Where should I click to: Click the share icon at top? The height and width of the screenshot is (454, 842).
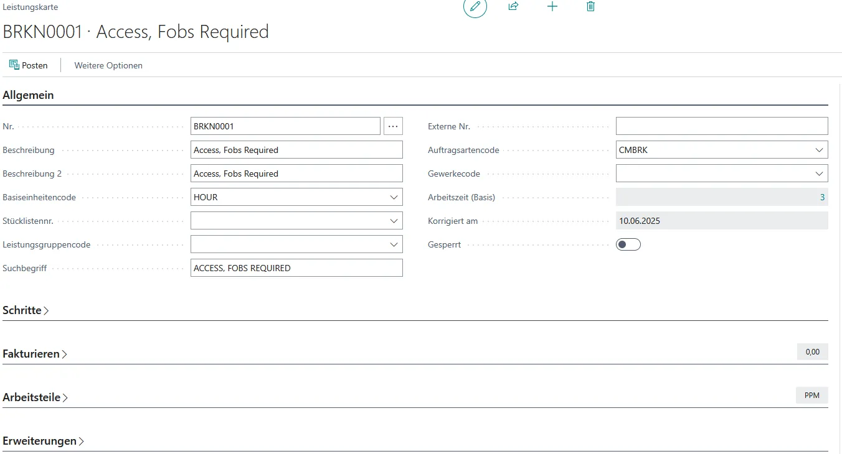514,6
